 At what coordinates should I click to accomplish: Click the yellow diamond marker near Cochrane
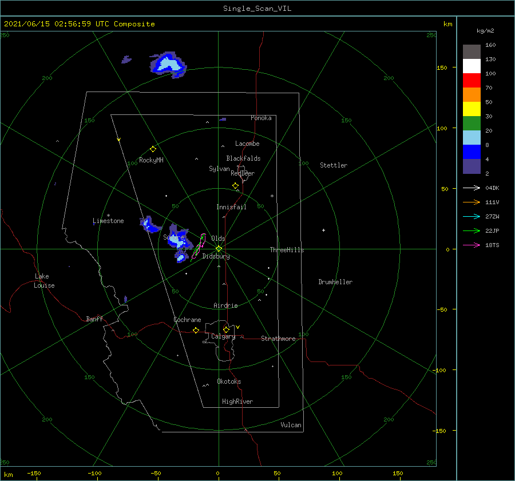point(196,331)
